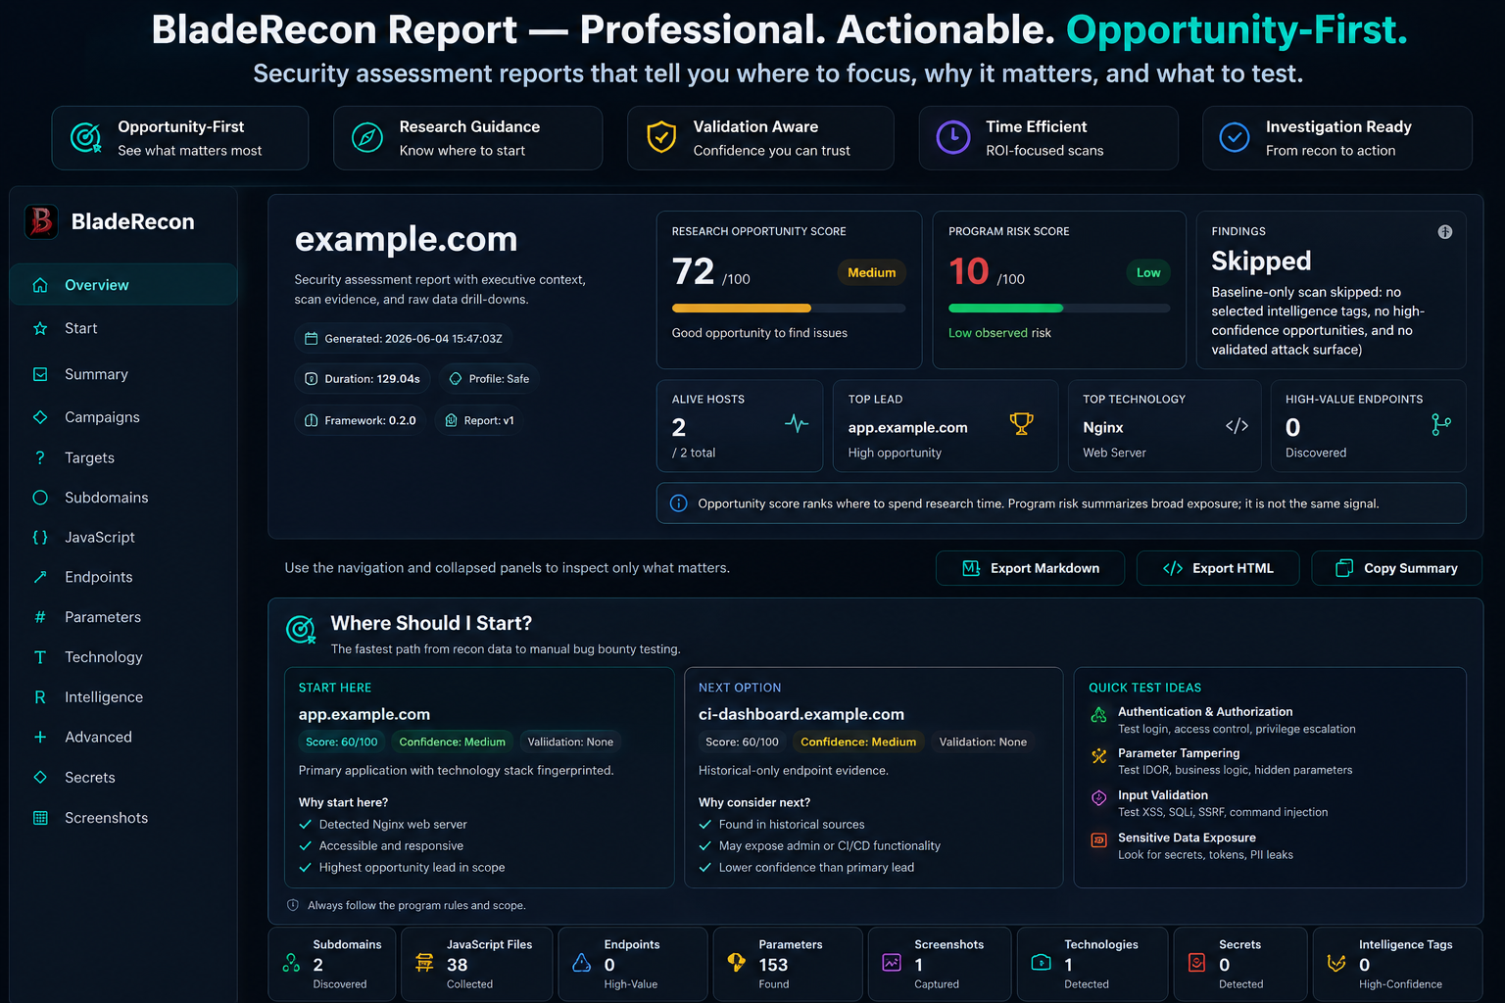The width and height of the screenshot is (1505, 1003).
Task: Click the BladeRecon logo icon
Action: click(x=41, y=221)
